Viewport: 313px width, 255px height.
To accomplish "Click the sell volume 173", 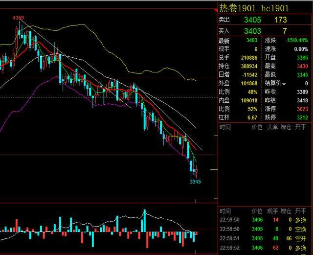I will click(280, 20).
